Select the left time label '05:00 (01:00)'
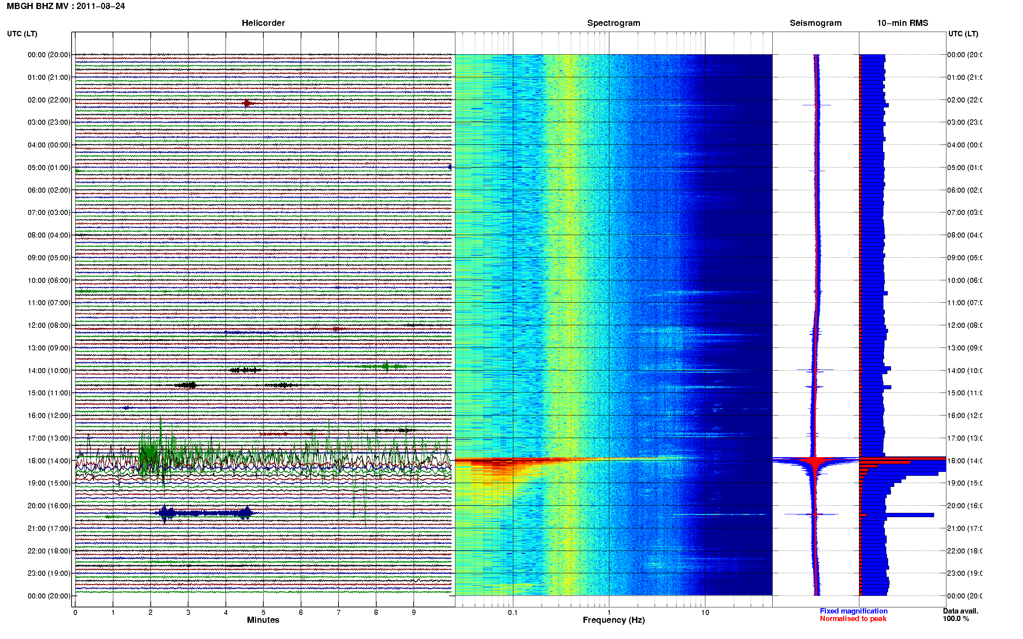1023x639 pixels. point(49,167)
